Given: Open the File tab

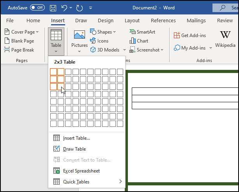Looking at the screenshot, I should pyautogui.click(x=10, y=20).
